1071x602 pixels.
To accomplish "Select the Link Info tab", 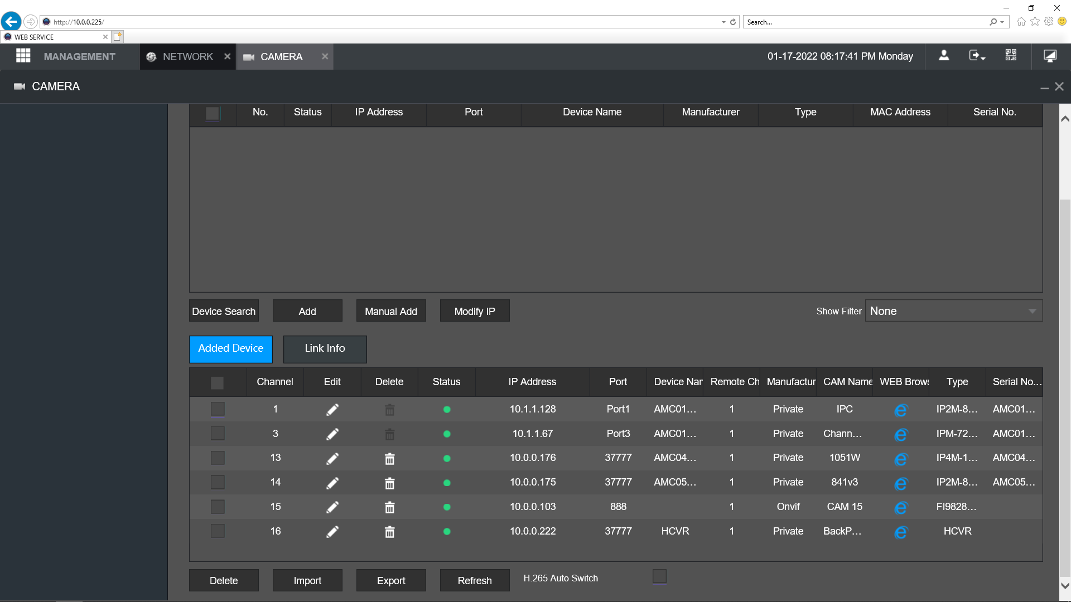I will tap(325, 349).
